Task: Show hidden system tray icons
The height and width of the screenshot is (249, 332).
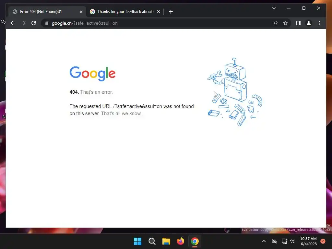Action: pyautogui.click(x=264, y=241)
